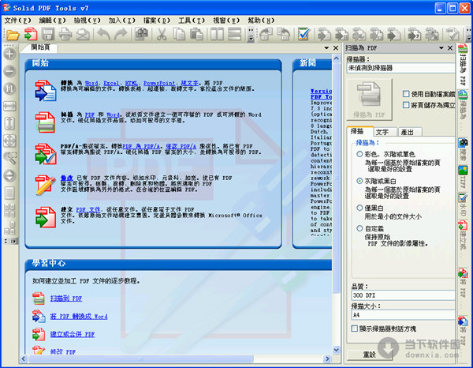Click the fit height icon in left sidebar
The image size is (473, 368).
[x=9, y=123]
